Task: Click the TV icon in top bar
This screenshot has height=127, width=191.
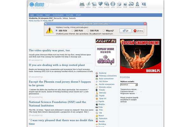Action: pyautogui.click(x=125, y=4)
